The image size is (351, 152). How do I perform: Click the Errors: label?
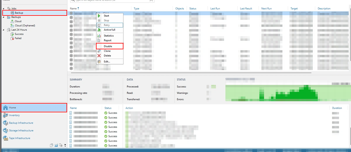pyautogui.click(x=181, y=99)
